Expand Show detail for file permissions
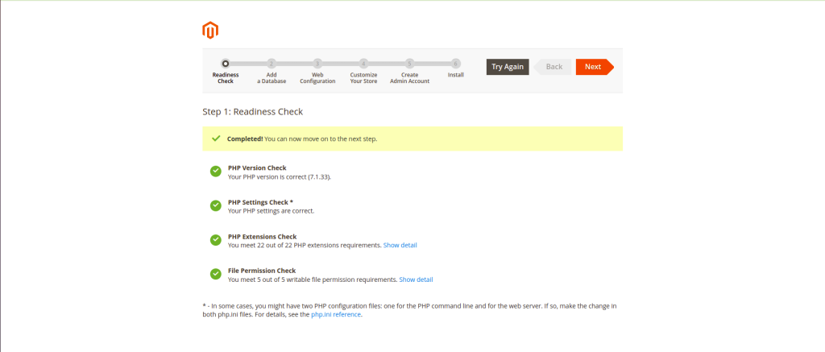The image size is (825, 352). coord(416,280)
